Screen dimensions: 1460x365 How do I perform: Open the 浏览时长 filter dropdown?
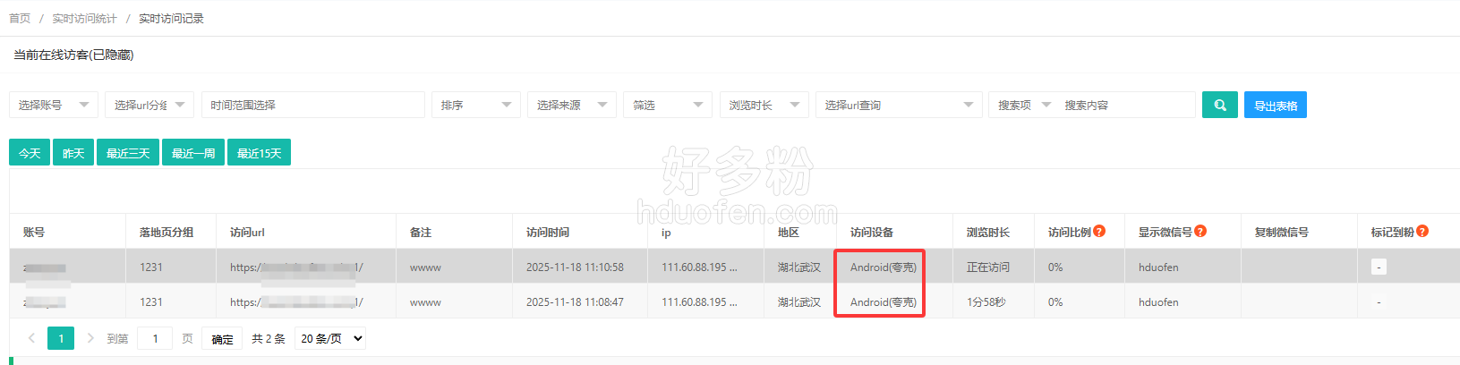click(764, 105)
